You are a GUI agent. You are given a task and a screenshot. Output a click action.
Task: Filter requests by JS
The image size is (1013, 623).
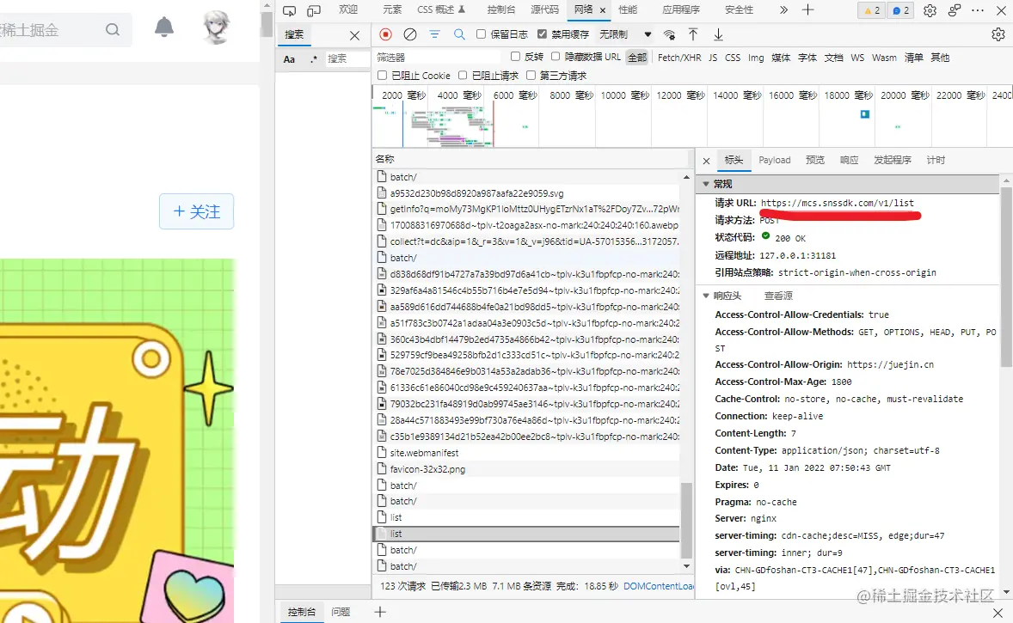click(x=713, y=58)
